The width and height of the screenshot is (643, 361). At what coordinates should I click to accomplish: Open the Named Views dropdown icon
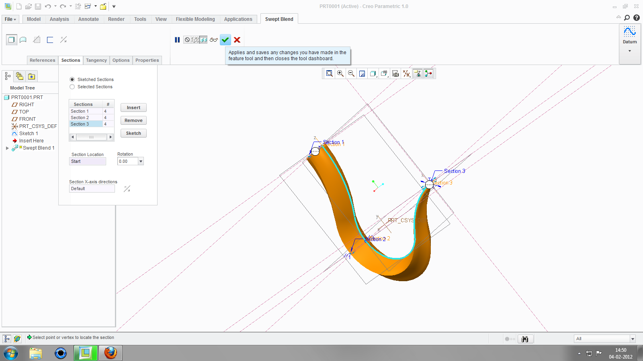[385, 73]
